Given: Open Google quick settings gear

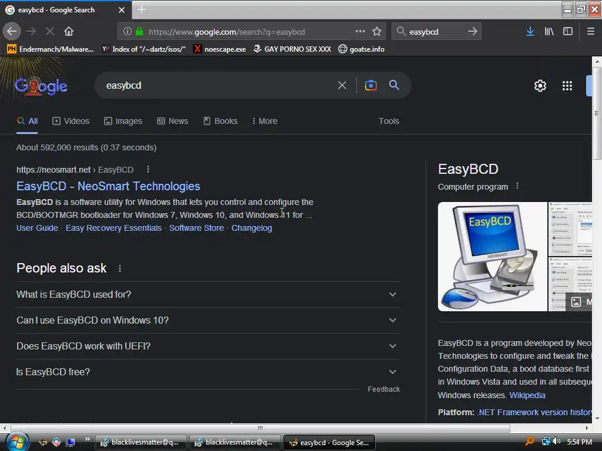Looking at the screenshot, I should coord(540,86).
